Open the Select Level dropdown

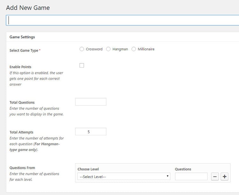click(124, 177)
